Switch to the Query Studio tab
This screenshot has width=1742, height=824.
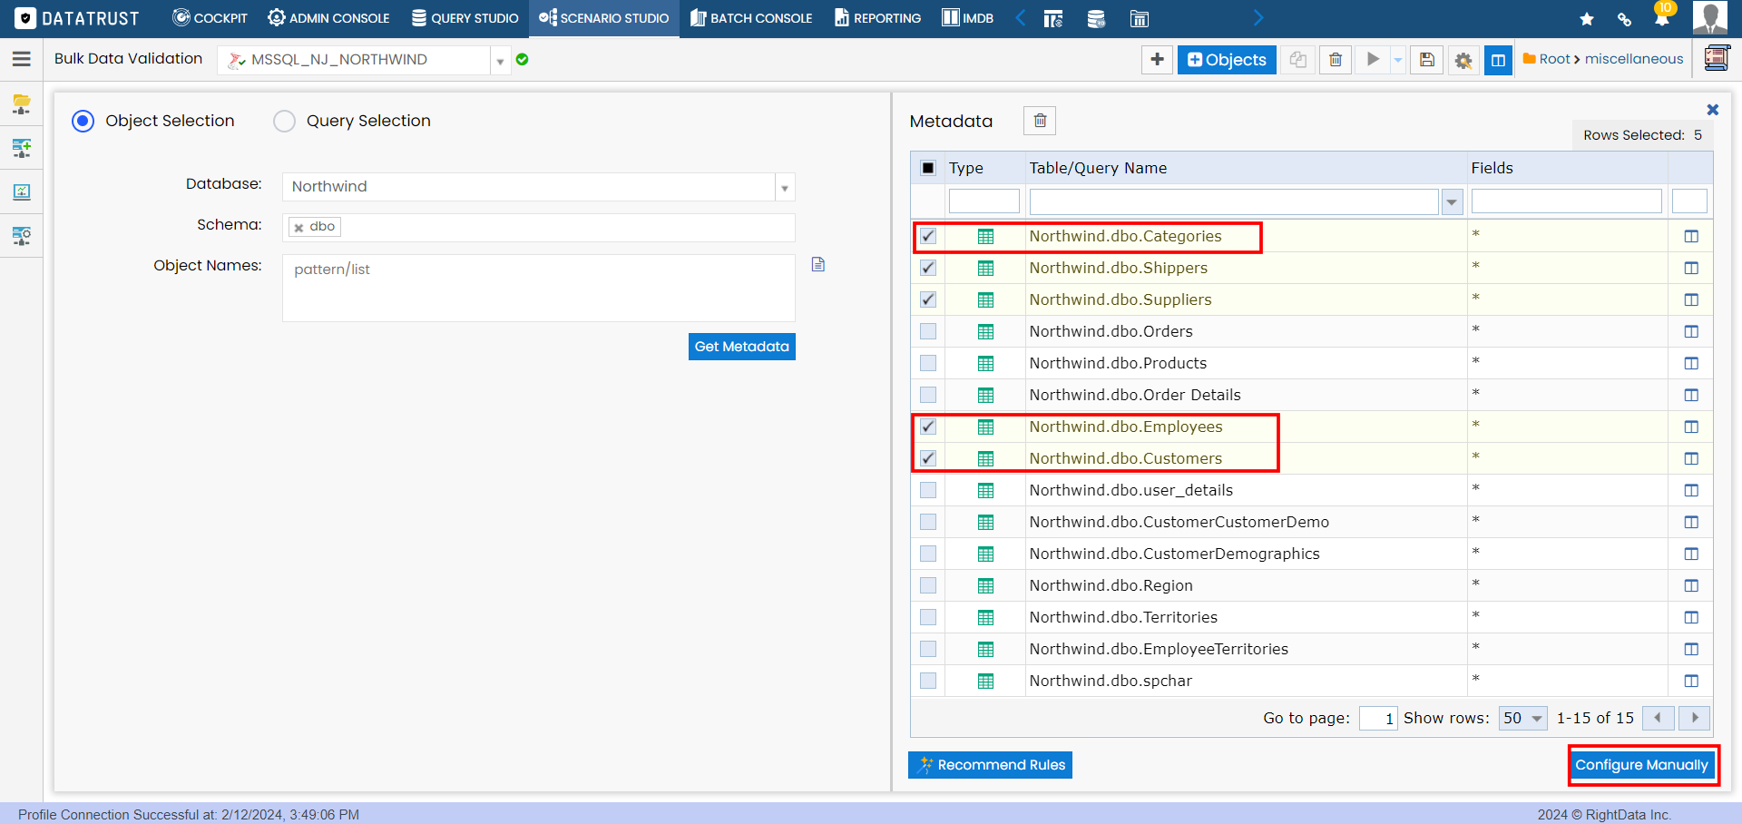coord(465,18)
